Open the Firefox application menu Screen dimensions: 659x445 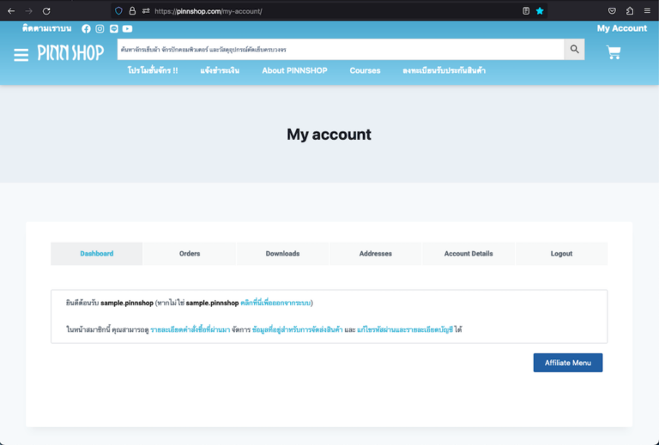pyautogui.click(x=646, y=11)
